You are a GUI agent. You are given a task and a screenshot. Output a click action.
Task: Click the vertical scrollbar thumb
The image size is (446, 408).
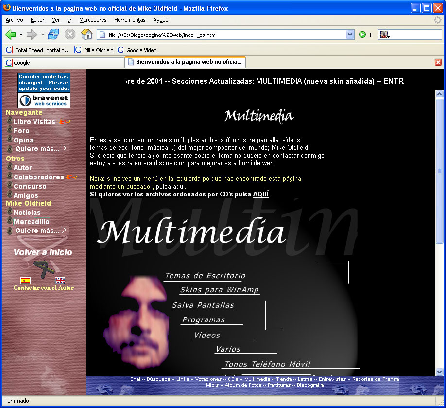[x=439, y=171]
